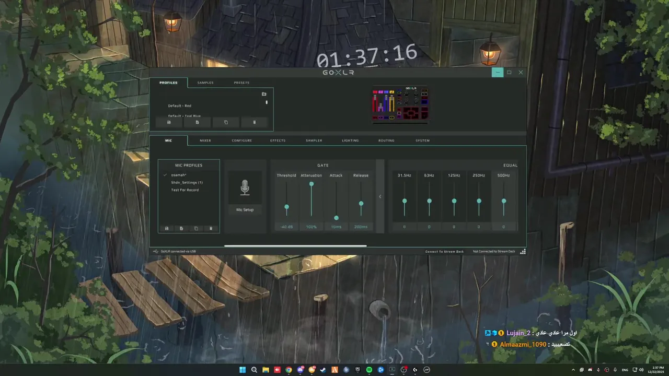Open the System tab
669x376 pixels.
(423, 140)
